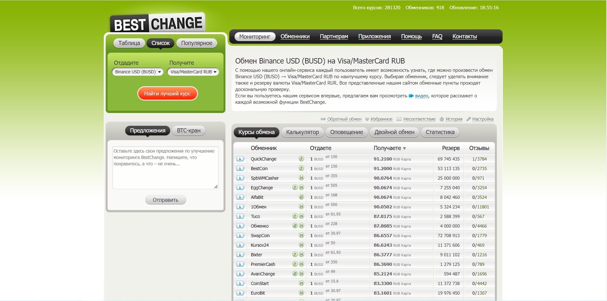
Task: Open the Оповещение tab
Action: click(346, 132)
